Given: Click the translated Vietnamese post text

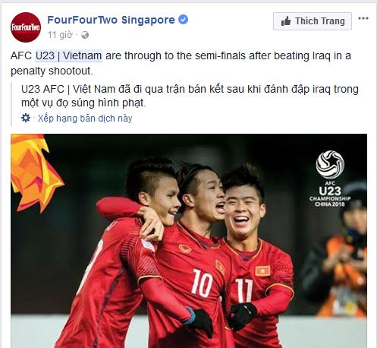Looking at the screenshot, I should pyautogui.click(x=190, y=96).
